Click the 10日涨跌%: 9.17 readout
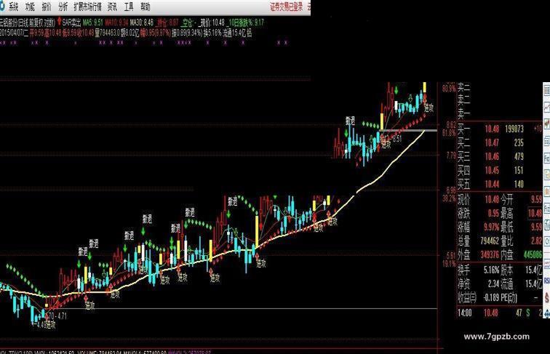This screenshot has height=354, width=550. coord(245,23)
